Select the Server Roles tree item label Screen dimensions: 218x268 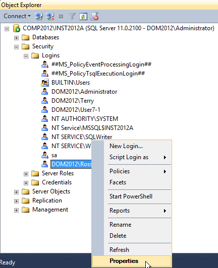pos(58,173)
